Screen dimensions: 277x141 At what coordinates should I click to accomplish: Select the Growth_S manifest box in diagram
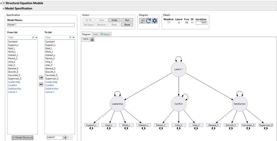(231, 125)
